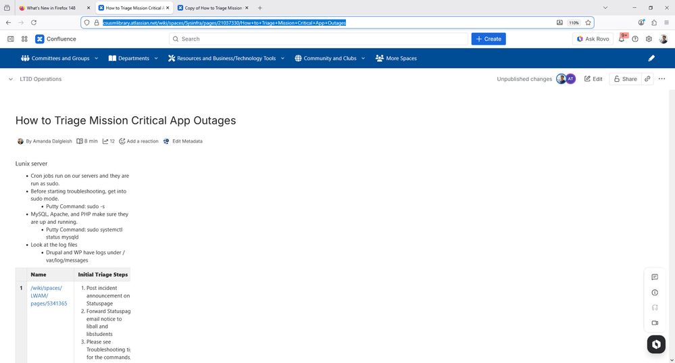Copy page link icon next to Share
The image size is (675, 363).
click(x=647, y=79)
